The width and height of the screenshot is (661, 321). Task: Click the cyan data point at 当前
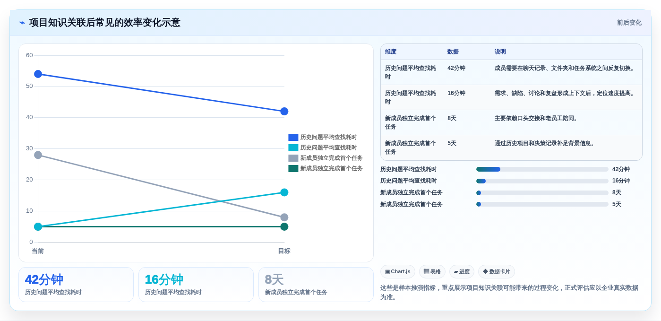pyautogui.click(x=38, y=226)
